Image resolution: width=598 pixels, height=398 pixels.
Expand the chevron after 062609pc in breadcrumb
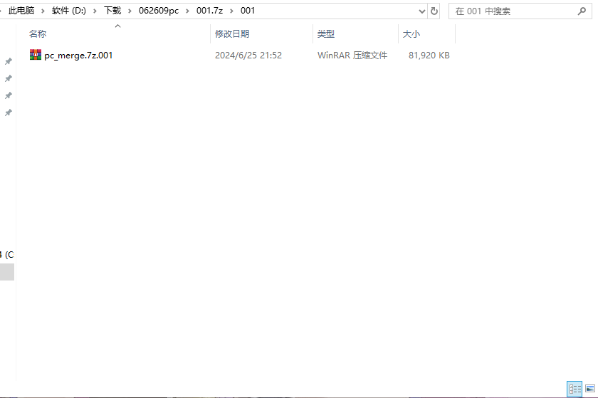(187, 11)
